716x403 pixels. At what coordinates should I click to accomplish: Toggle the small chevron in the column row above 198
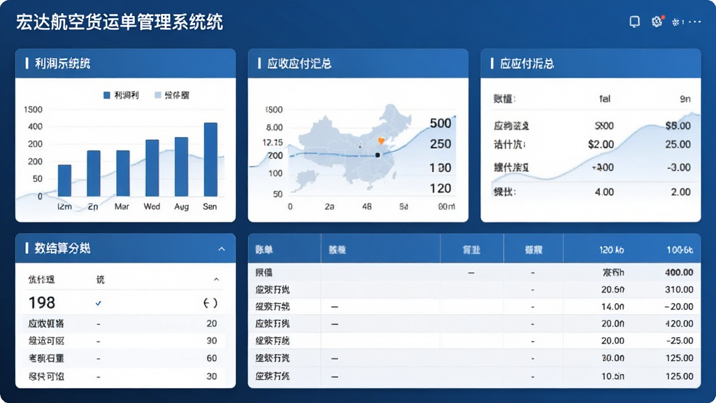217,279
